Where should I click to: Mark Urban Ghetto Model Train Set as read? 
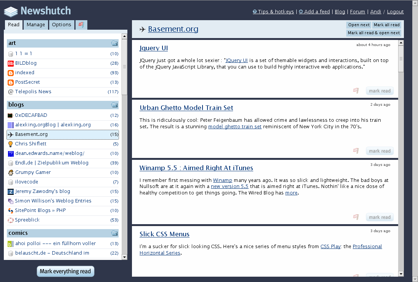click(x=379, y=151)
